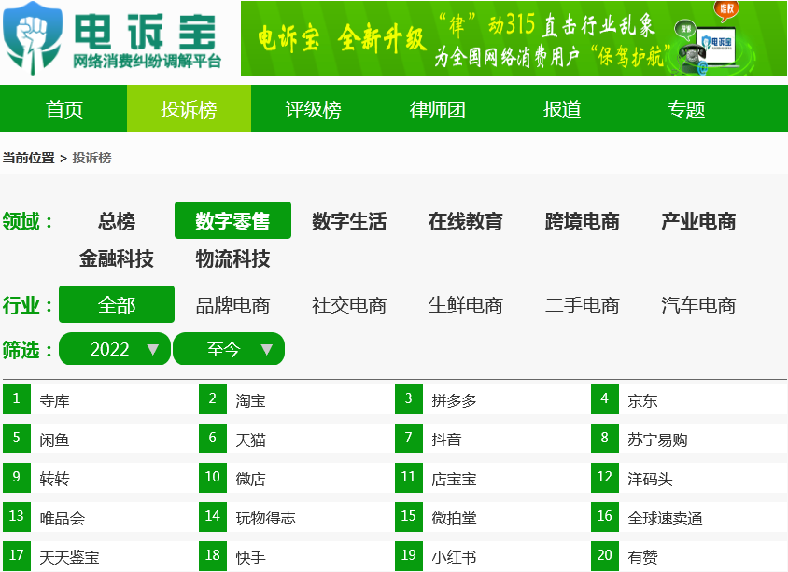
Task: Open rank 6 天猫 entry
Action: click(x=295, y=439)
